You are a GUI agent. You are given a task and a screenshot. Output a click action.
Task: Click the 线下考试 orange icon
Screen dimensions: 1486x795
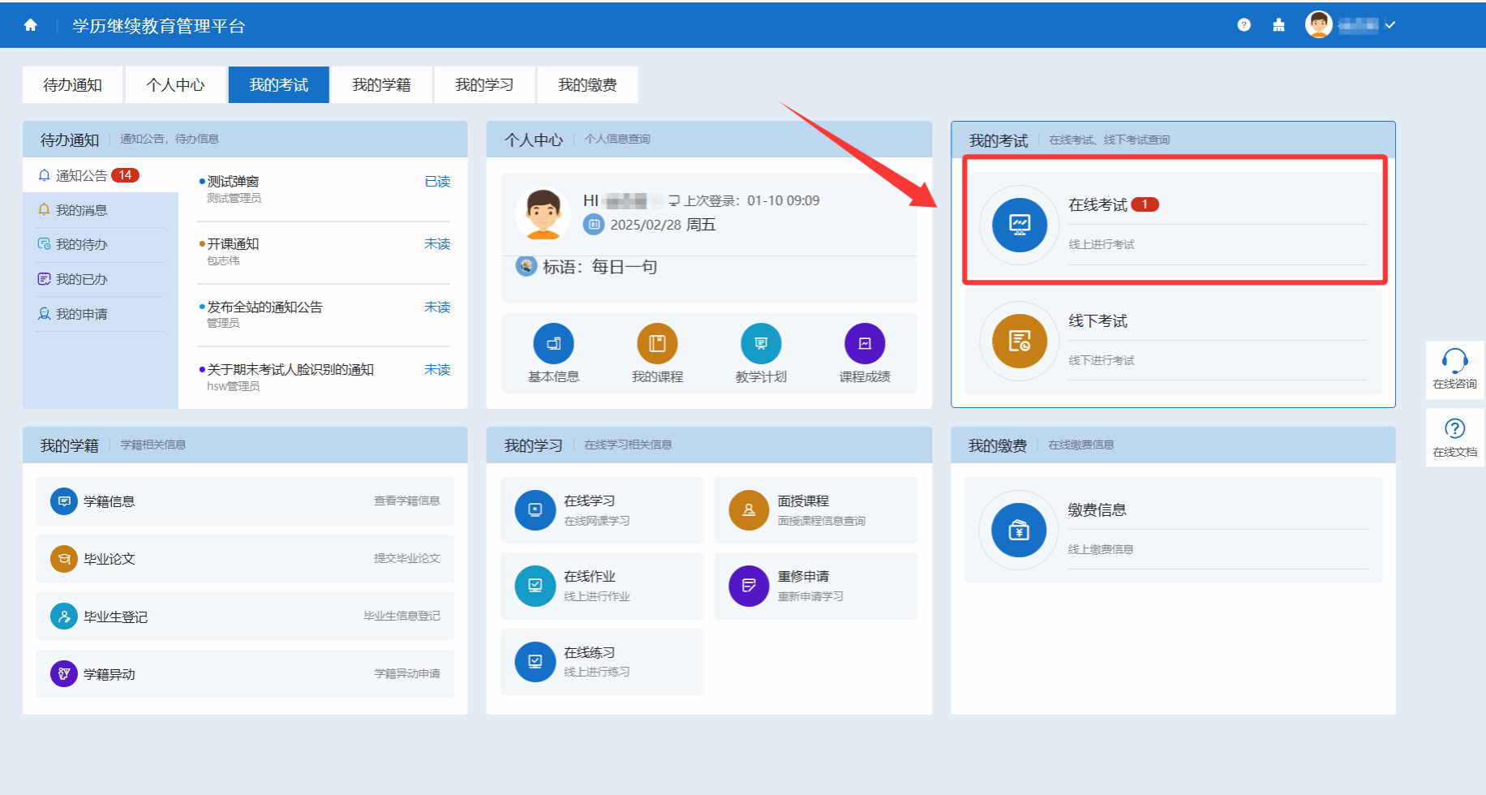1019,342
